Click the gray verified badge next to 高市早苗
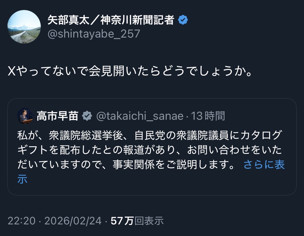This screenshot has height=236, width=304. coord(87,116)
